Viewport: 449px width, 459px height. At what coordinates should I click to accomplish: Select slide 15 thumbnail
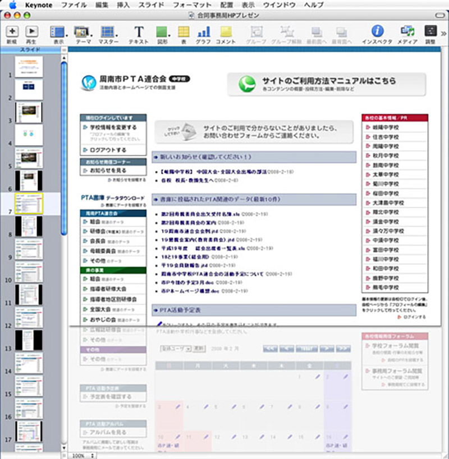[x=29, y=386]
